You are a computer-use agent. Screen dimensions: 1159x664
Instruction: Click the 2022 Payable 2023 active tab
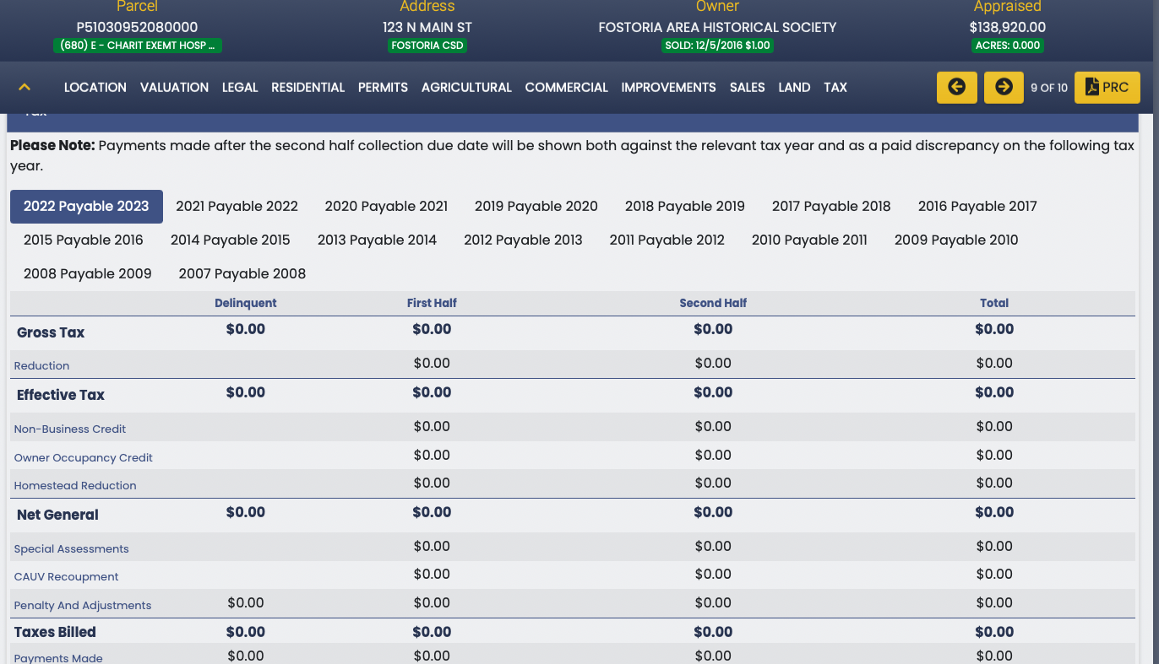point(86,207)
